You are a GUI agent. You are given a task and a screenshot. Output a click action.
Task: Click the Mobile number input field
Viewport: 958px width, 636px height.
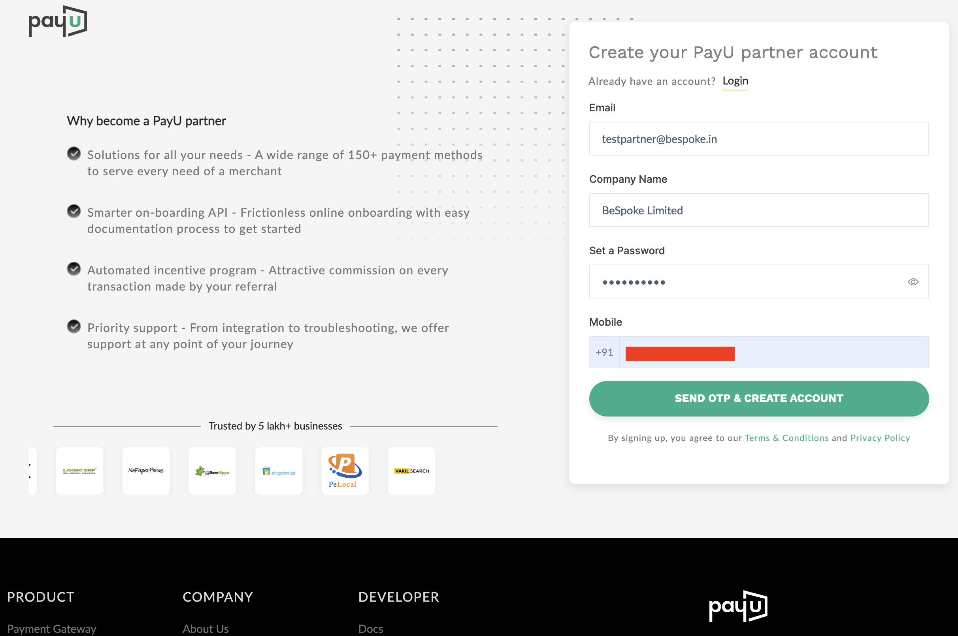point(774,352)
